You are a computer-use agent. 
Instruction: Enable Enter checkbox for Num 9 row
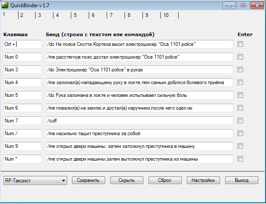pyautogui.click(x=240, y=146)
